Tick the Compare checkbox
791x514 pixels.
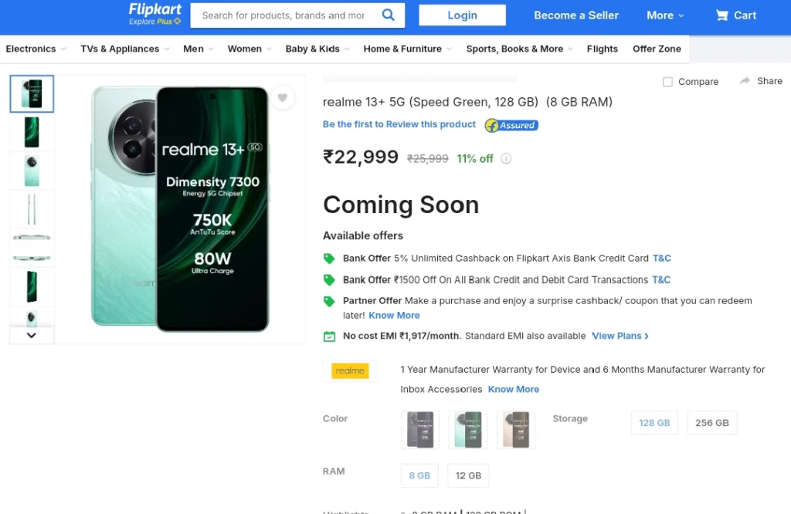pyautogui.click(x=667, y=82)
